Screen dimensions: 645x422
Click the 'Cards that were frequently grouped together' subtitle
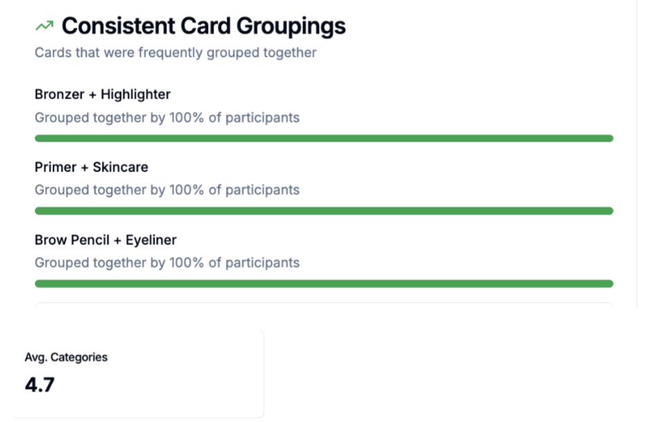(175, 53)
